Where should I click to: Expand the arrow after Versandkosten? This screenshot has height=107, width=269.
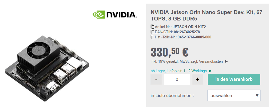coord(227,61)
